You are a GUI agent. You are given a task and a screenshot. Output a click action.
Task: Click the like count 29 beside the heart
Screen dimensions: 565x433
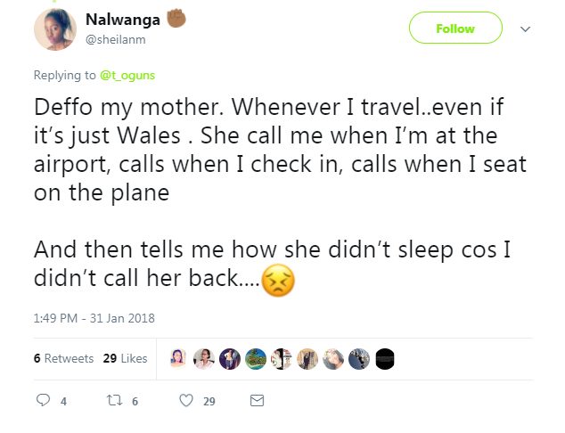coord(209,402)
